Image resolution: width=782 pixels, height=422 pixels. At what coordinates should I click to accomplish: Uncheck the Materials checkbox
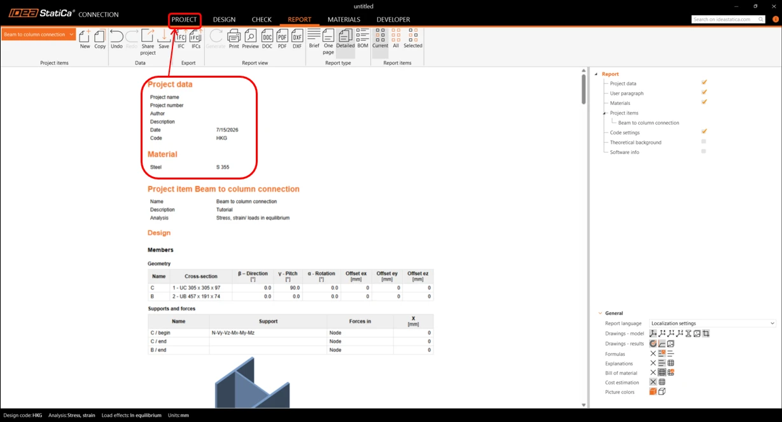[704, 102]
